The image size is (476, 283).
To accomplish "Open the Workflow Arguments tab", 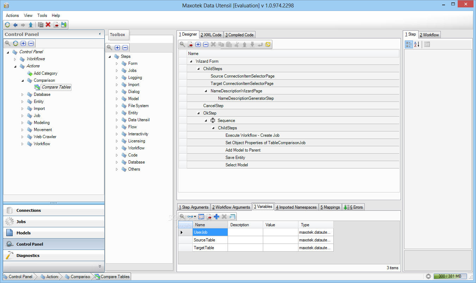I will coord(231,207).
